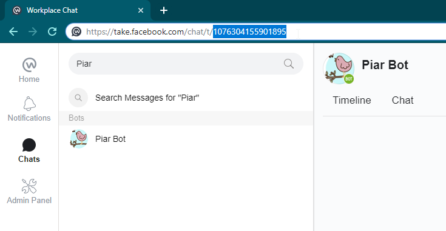Image resolution: width=446 pixels, height=231 pixels.
Task: Click the Search Messages magnifier icon
Action: pyautogui.click(x=78, y=98)
